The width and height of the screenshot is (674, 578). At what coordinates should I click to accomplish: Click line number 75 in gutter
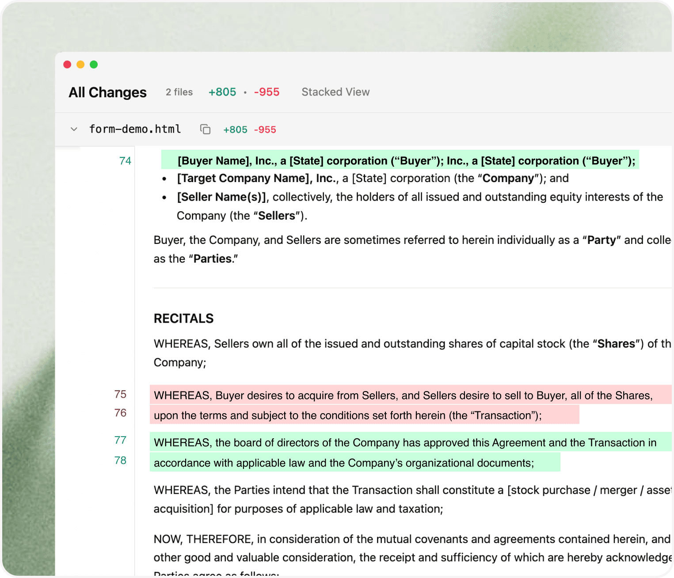(x=120, y=394)
